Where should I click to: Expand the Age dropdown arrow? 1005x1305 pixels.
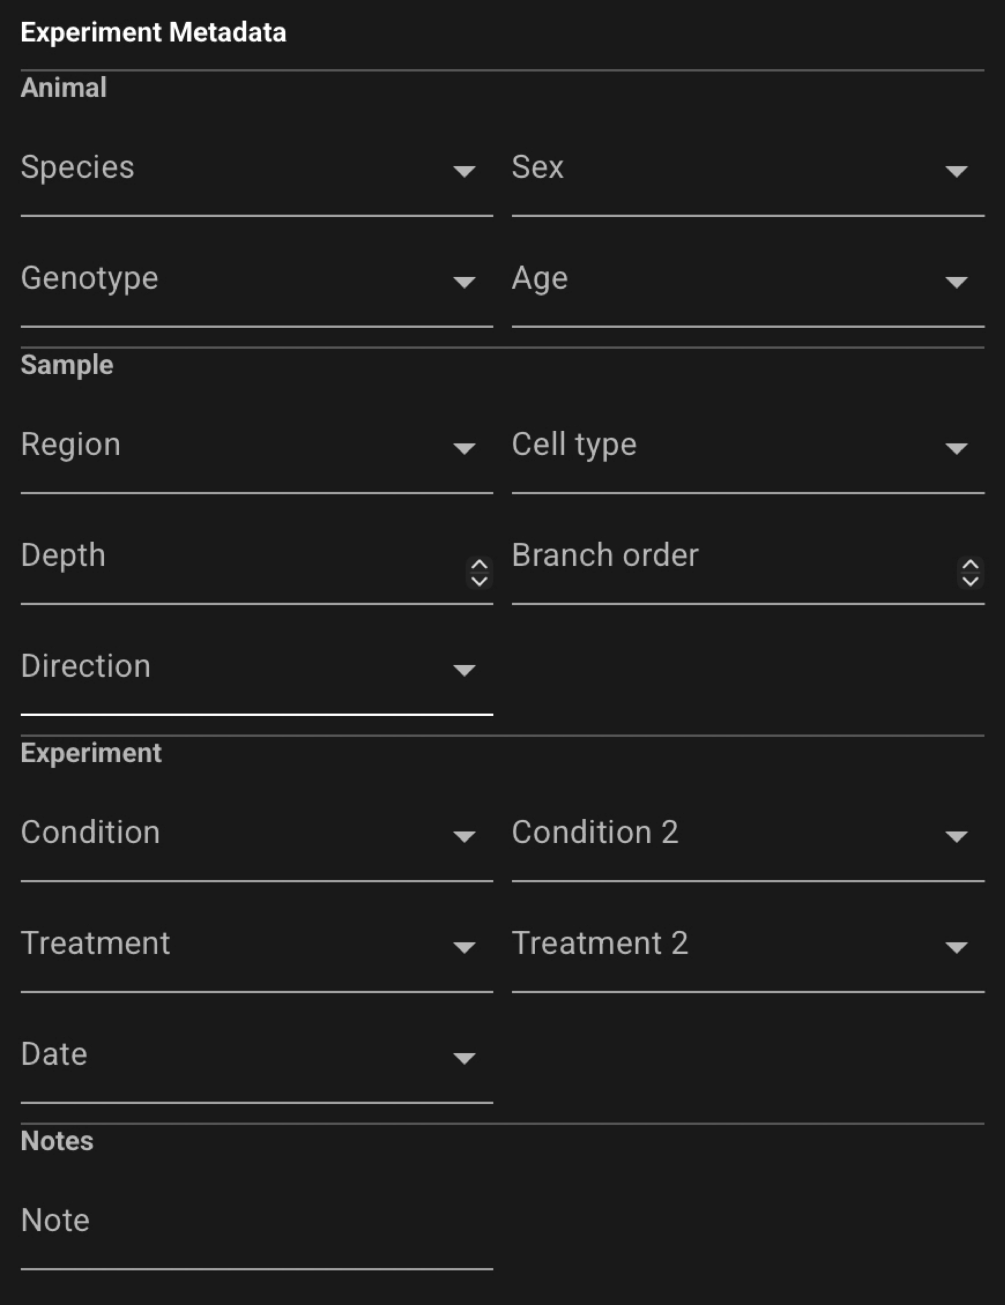(x=956, y=282)
